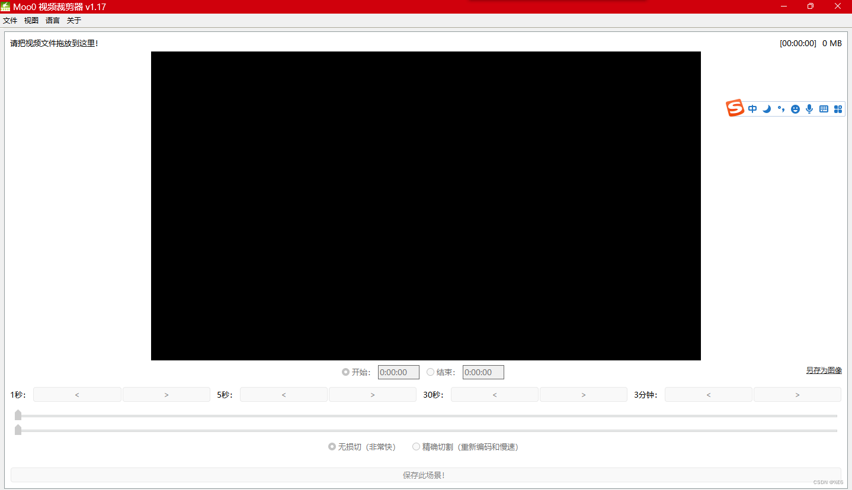
Task: Click the Sogou S logo icon
Action: pyautogui.click(x=735, y=108)
